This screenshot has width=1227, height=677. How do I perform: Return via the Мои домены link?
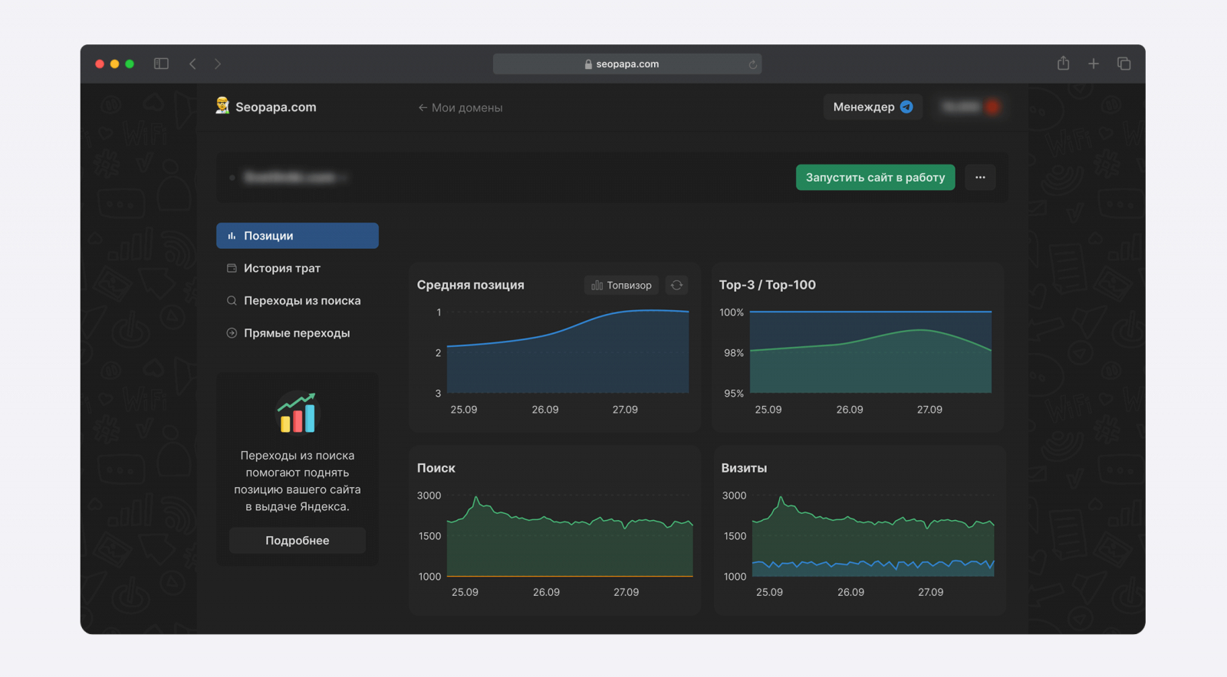point(460,108)
